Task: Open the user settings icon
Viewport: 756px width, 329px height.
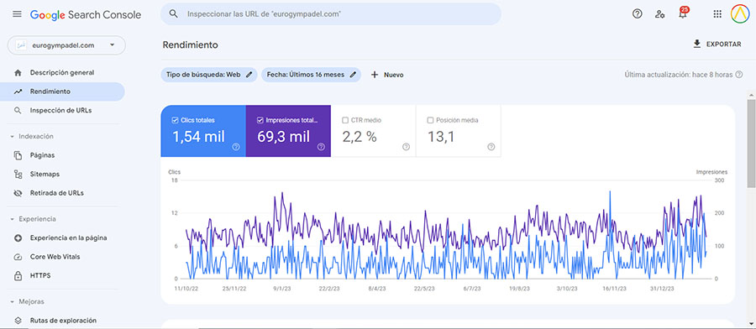Action: [x=659, y=14]
